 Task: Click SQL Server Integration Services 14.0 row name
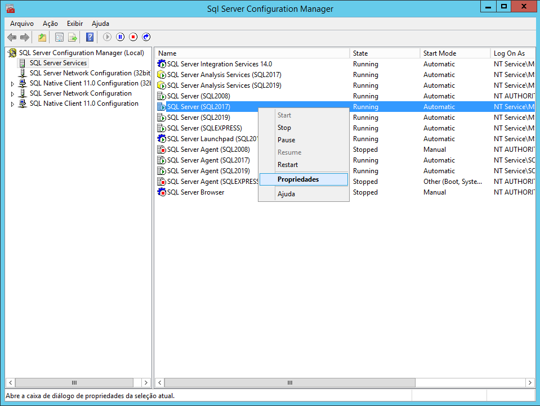(x=220, y=64)
